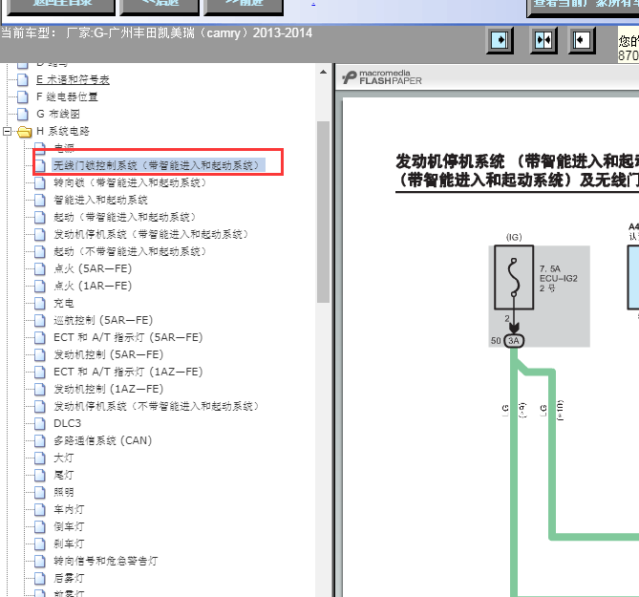Open 转向信号和危急警告灯 entry

tap(106, 561)
